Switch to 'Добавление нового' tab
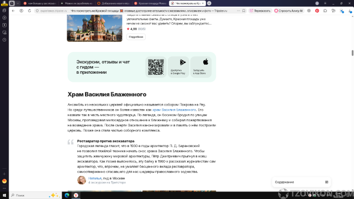This screenshot has width=354, height=199. [114, 4]
